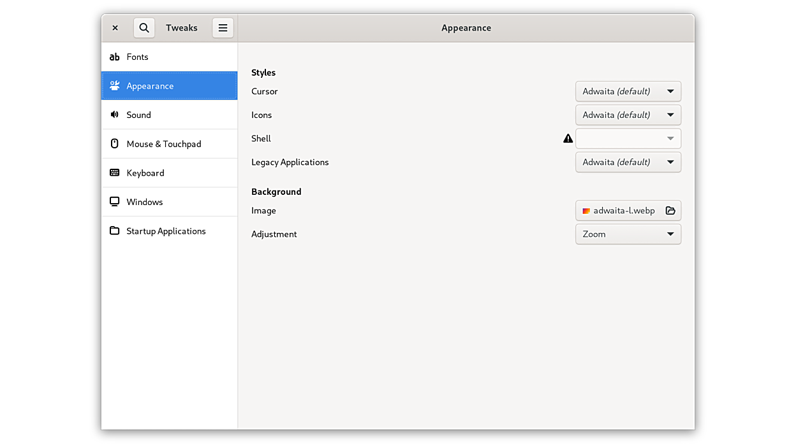Image resolution: width=796 pixels, height=447 pixels.
Task: Click the Fonts 'ab' sidebar icon
Action: (x=115, y=57)
